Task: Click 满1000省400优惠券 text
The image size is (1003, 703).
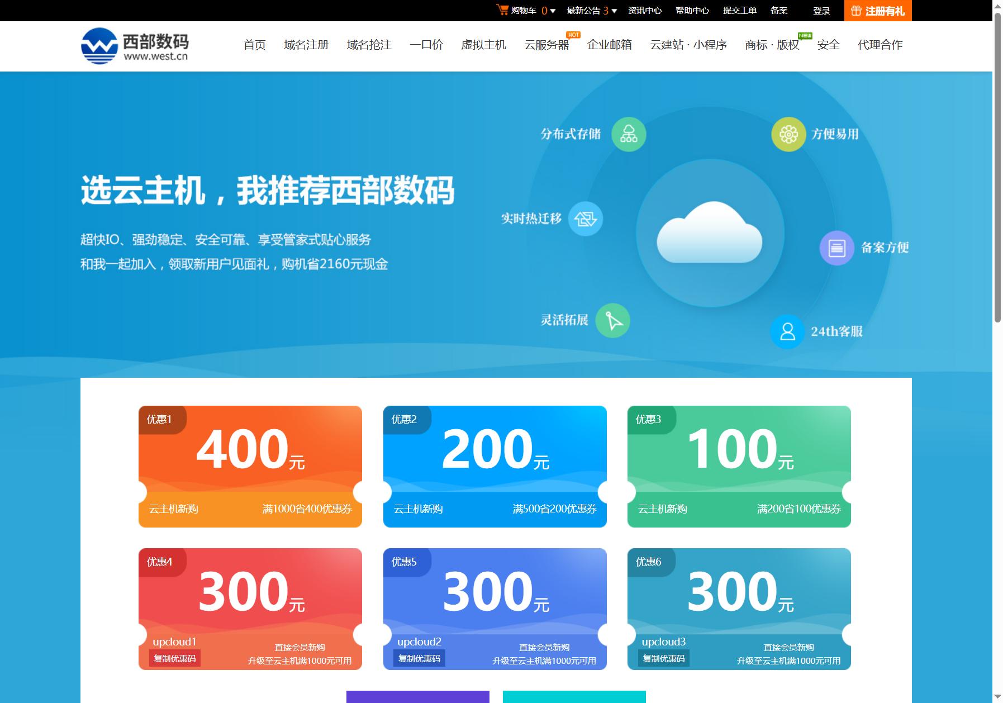Action: pos(307,509)
